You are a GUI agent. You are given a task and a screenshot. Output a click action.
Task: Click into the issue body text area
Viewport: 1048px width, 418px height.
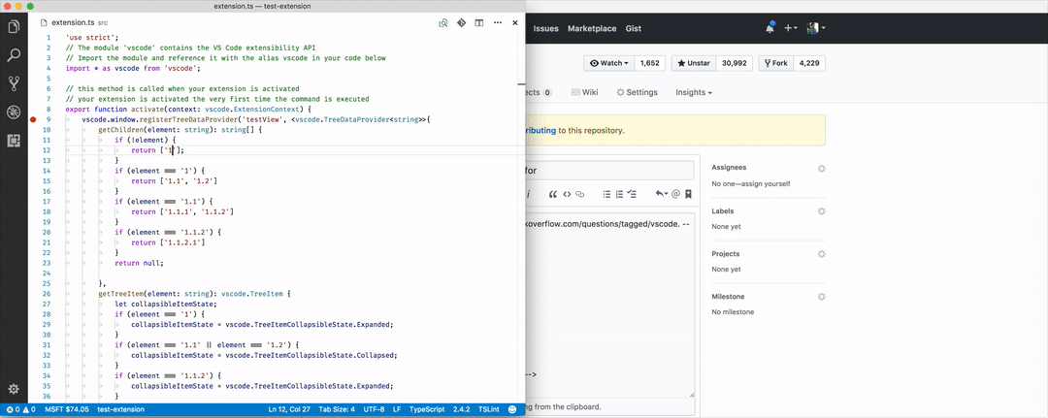coord(609,305)
